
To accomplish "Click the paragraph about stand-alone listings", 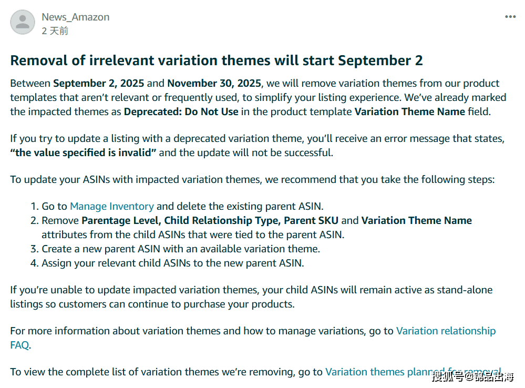I will pyautogui.click(x=251, y=297).
